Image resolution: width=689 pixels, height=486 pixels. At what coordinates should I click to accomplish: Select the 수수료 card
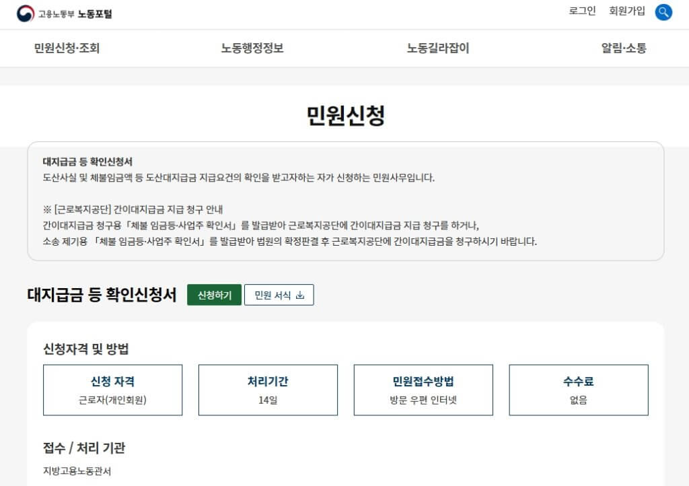pyautogui.click(x=579, y=390)
